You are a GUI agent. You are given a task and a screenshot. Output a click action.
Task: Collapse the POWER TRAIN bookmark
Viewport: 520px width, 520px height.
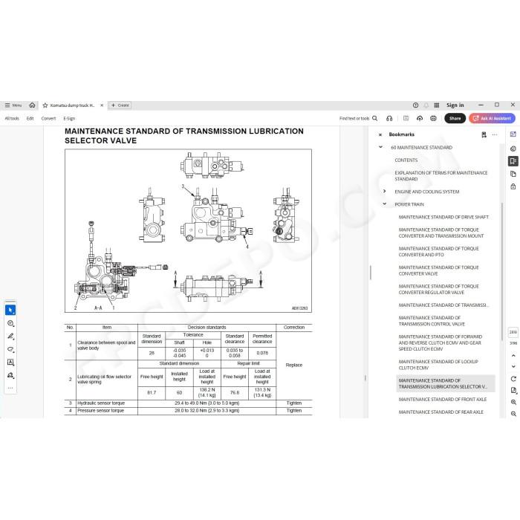[385, 204]
